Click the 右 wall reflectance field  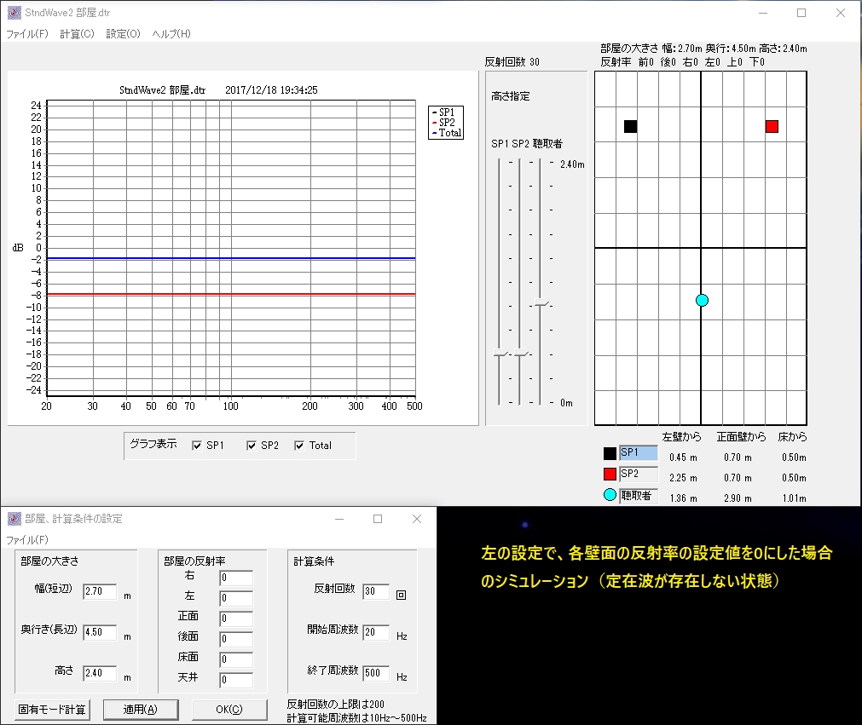(236, 578)
